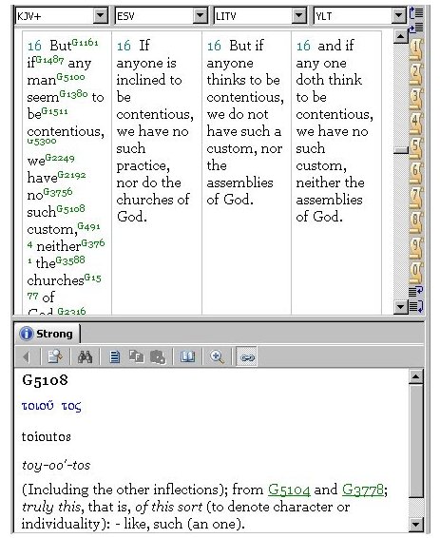Screen dimensions: 440x538
Task: Open the ESV version dropdown
Action: pyautogui.click(x=200, y=16)
